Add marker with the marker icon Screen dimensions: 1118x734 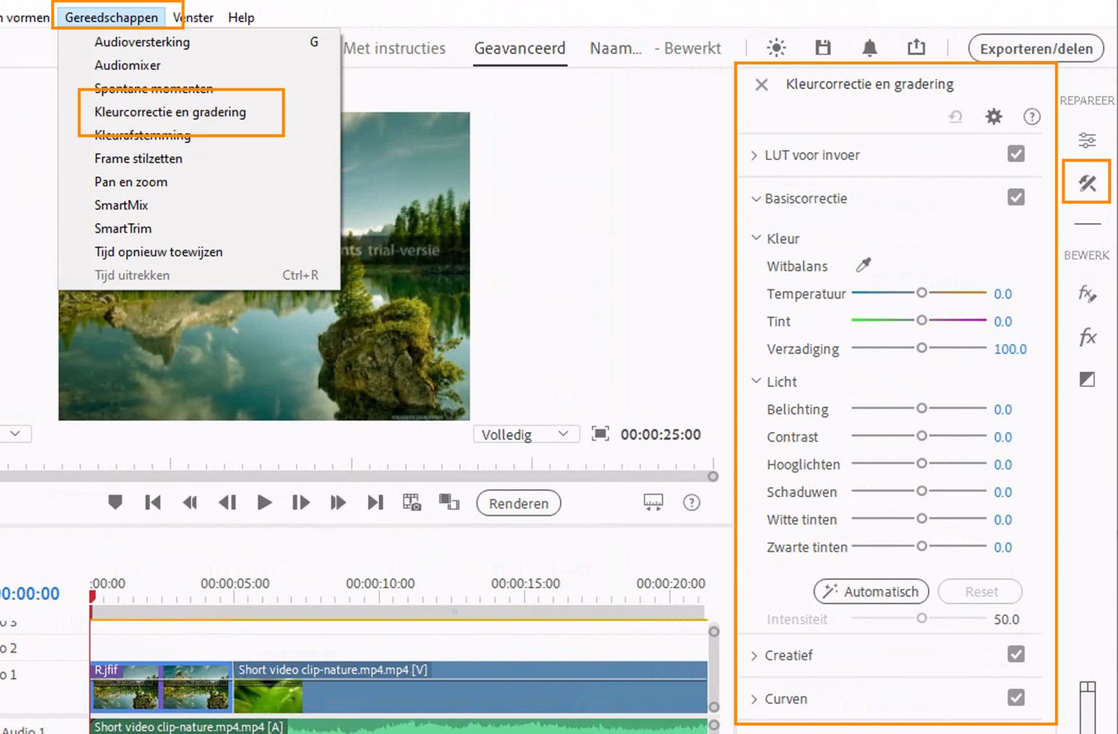(115, 502)
